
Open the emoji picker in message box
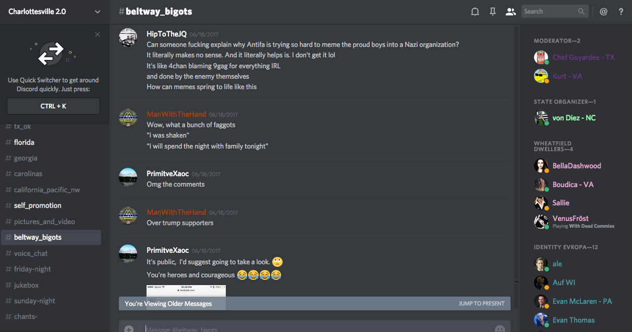click(500, 329)
